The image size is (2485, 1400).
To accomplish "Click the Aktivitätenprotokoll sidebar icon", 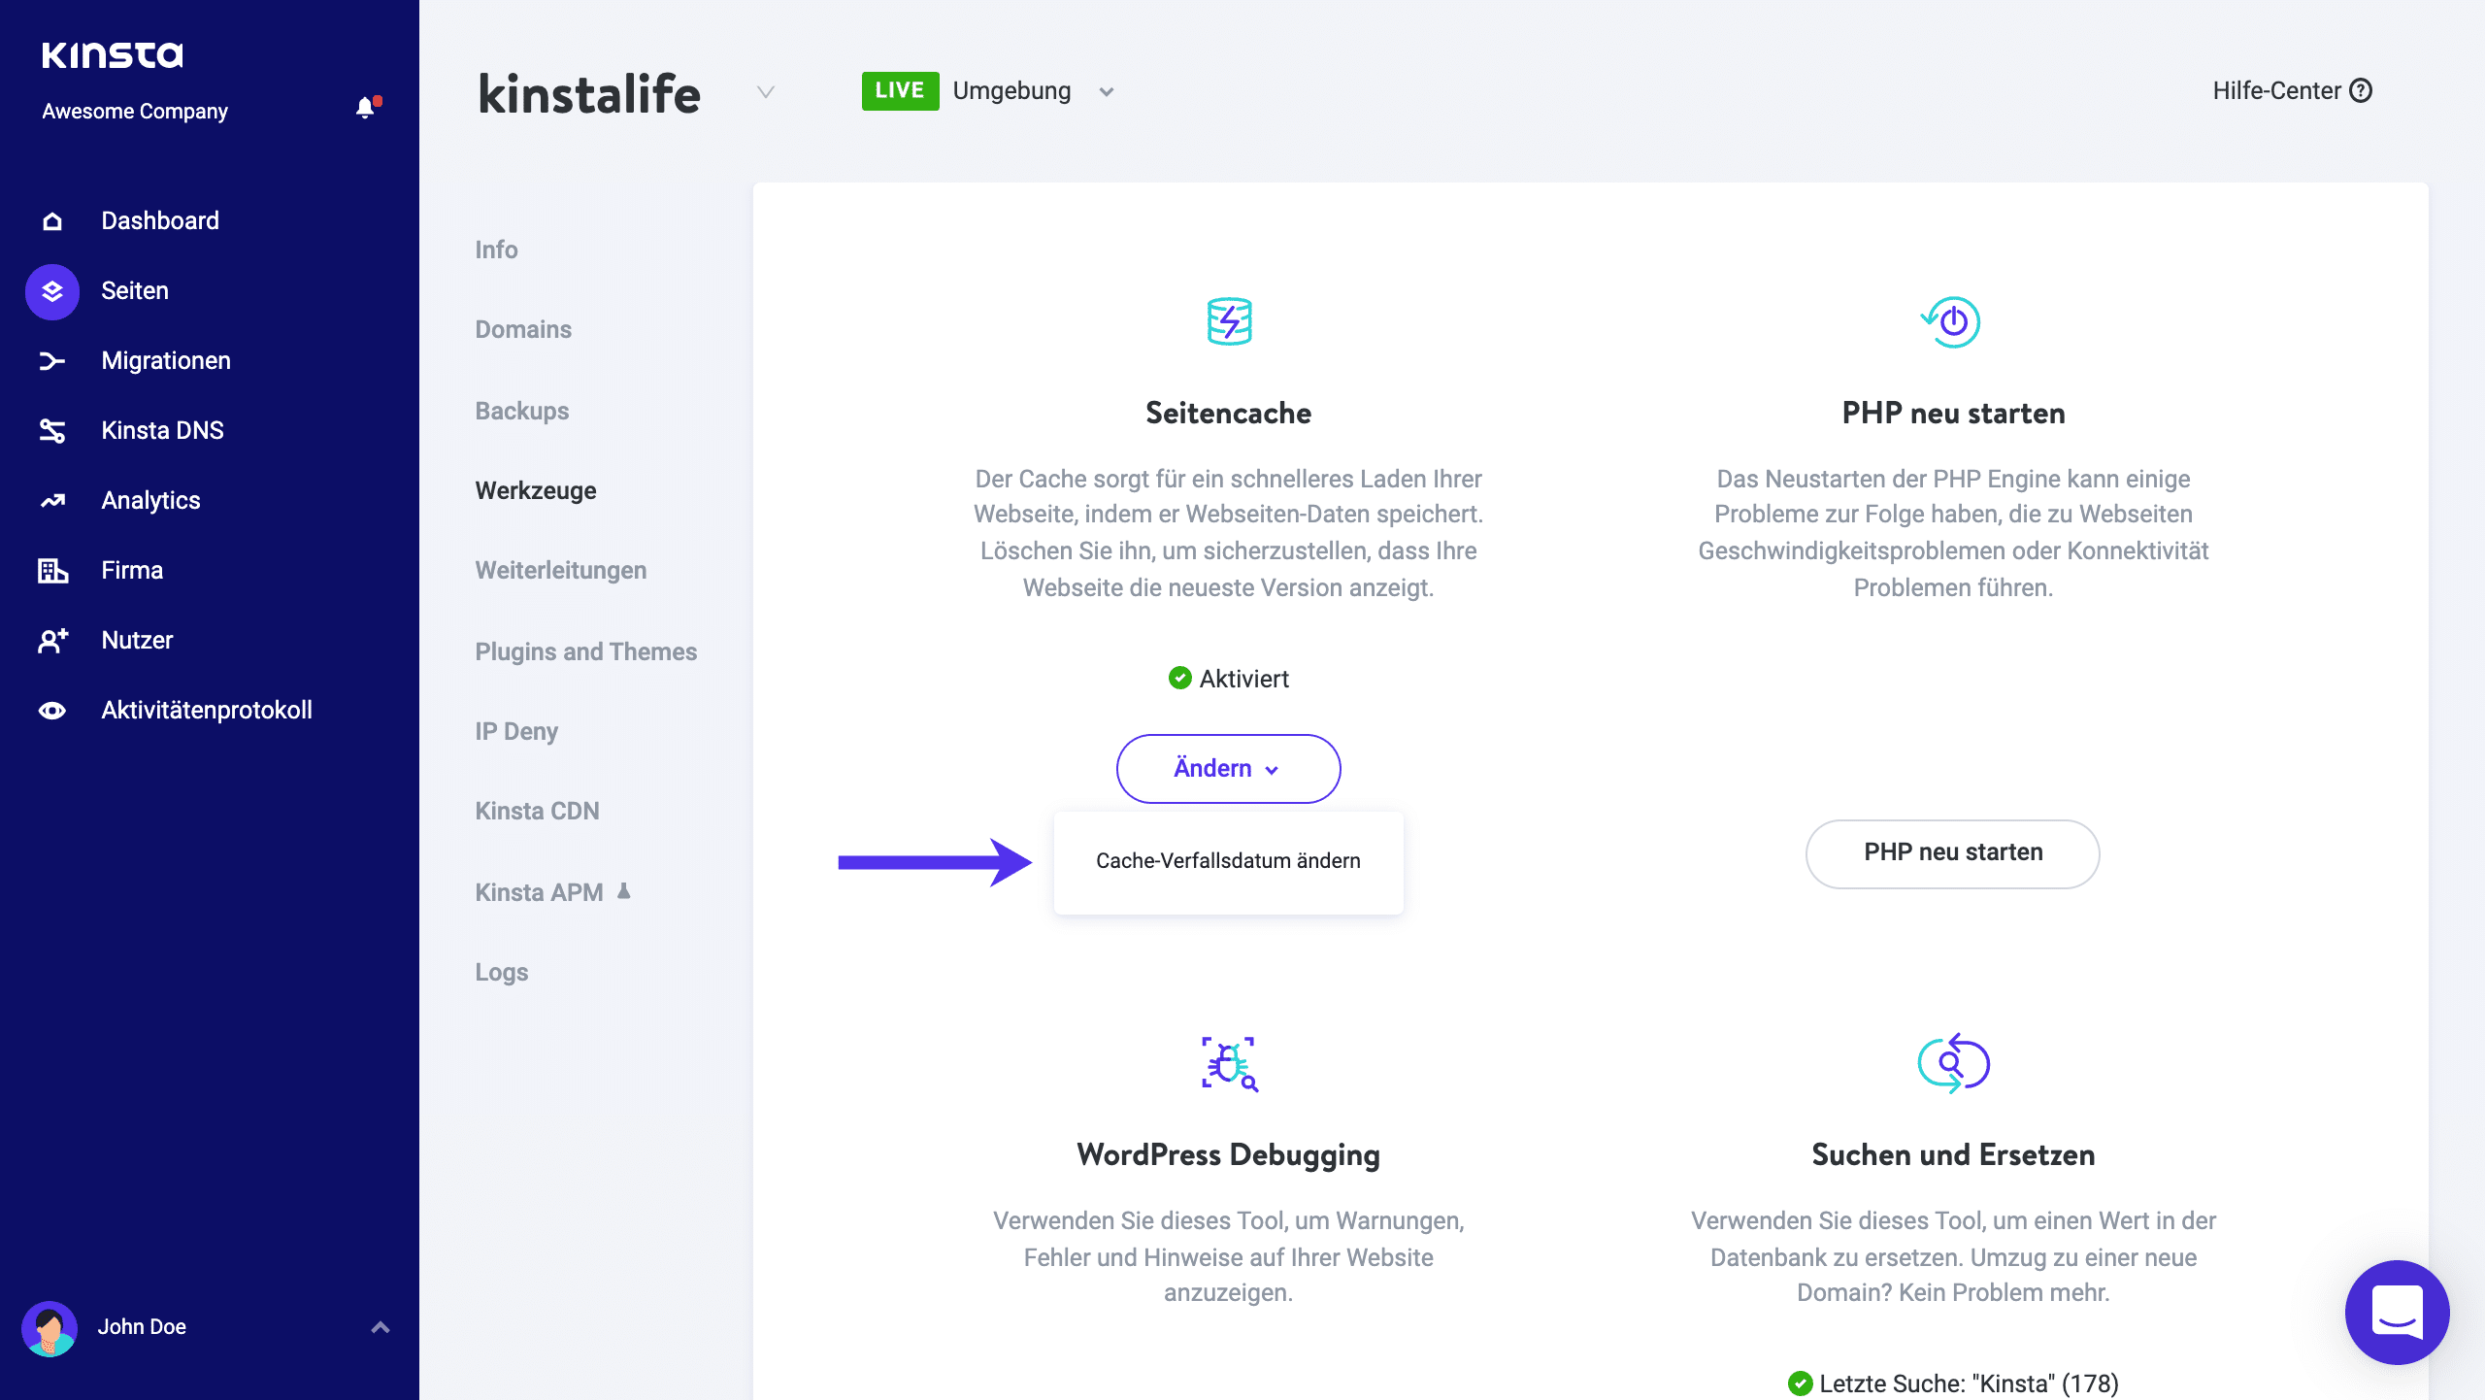I will click(50, 711).
